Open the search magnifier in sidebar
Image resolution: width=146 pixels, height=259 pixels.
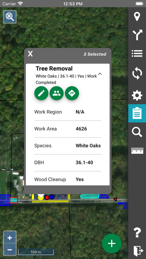click(x=137, y=132)
